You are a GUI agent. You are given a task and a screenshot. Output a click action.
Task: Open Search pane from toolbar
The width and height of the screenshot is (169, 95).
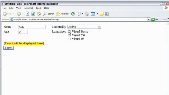pos(49,14)
